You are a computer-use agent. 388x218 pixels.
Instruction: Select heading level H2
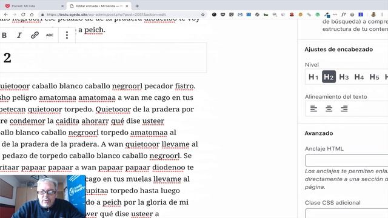coord(329,77)
